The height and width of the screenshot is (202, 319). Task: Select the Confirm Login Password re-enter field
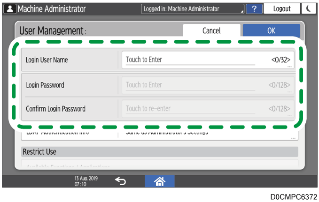click(x=208, y=109)
